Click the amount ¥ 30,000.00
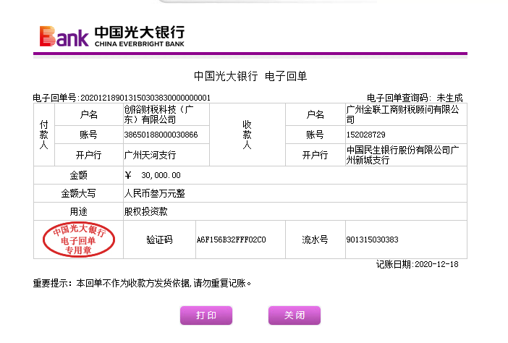Screen dimensions: 508x343 point(153,175)
